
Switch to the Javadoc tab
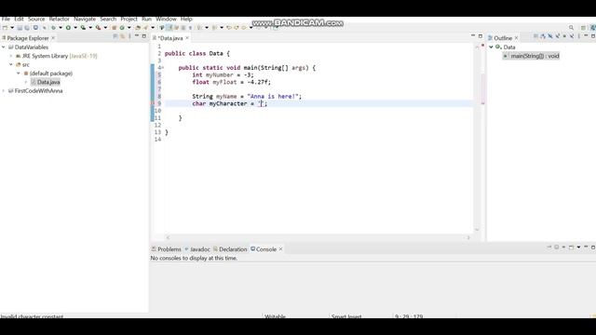tap(197, 249)
